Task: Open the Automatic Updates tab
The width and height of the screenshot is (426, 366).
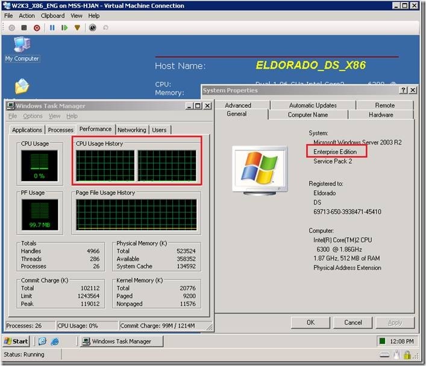Action: coord(313,105)
